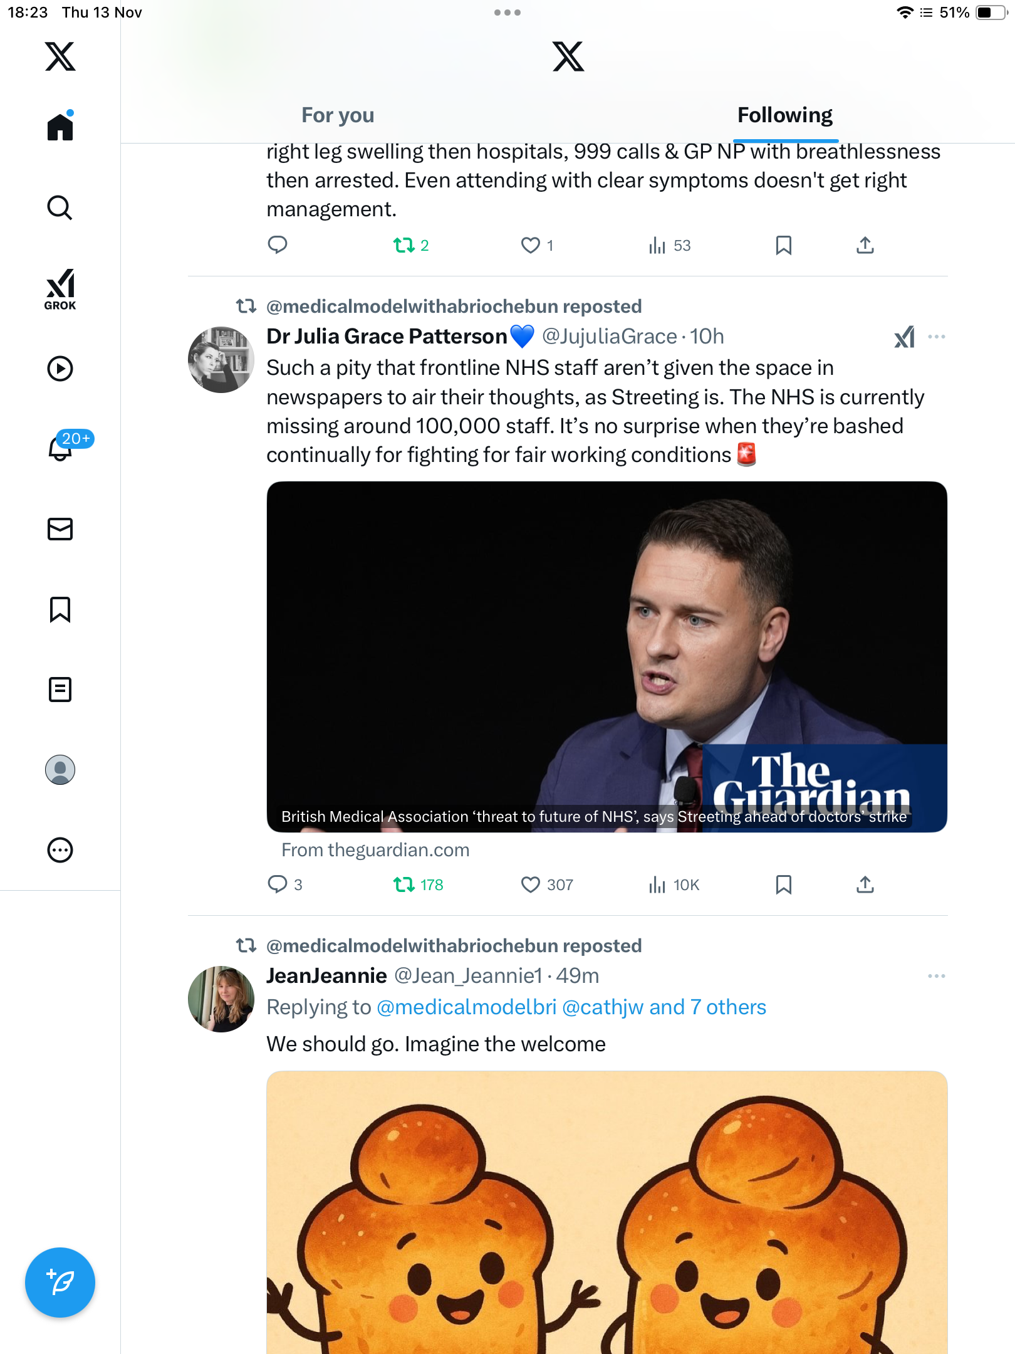Open Grok from the sidebar

click(x=60, y=289)
